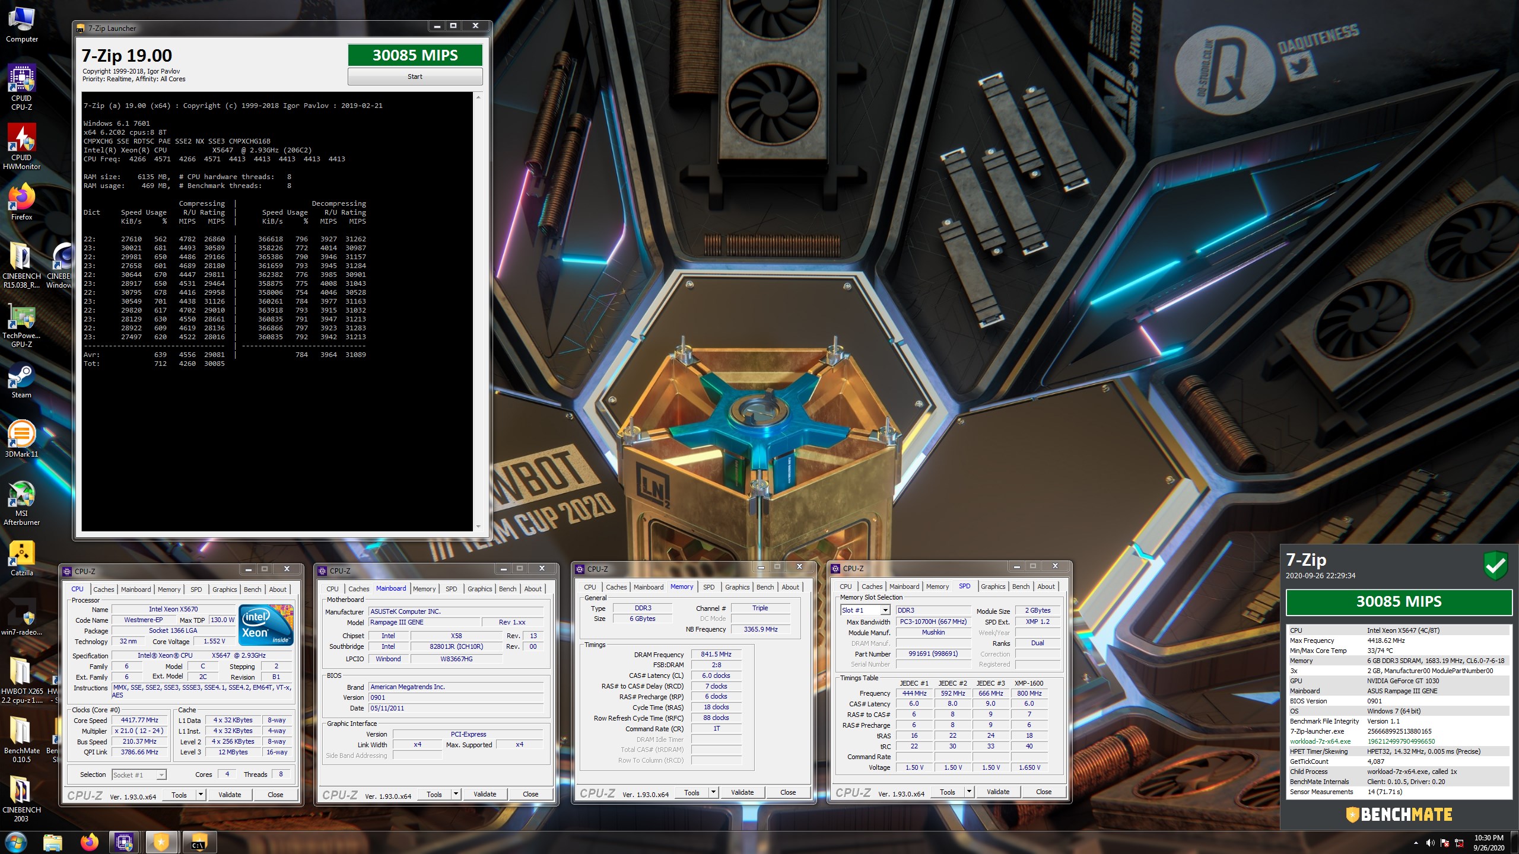The image size is (1519, 854).
Task: Launch MSI Afterburner desktop shortcut
Action: tap(21, 502)
